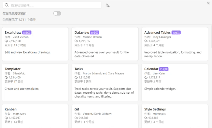Click author name Zsolt Viczian
This screenshot has width=212, height=128.
21,37
